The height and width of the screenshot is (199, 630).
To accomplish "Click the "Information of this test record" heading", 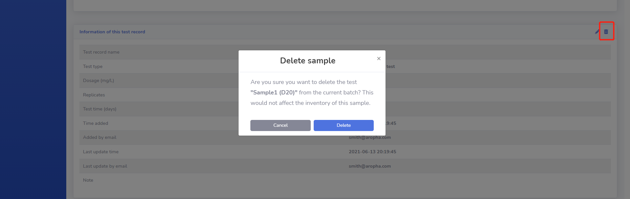I will point(112,32).
